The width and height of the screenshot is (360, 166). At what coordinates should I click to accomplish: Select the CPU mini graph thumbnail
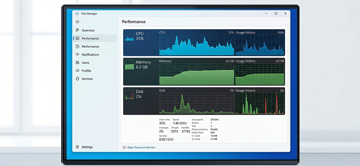point(129,36)
